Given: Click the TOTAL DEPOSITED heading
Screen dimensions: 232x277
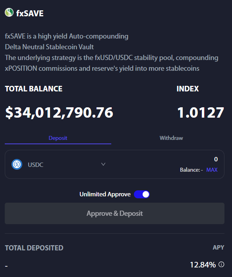Looking at the screenshot, I should 34,248.
